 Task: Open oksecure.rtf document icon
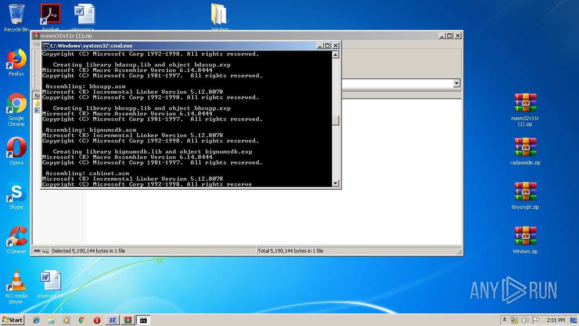click(50, 284)
